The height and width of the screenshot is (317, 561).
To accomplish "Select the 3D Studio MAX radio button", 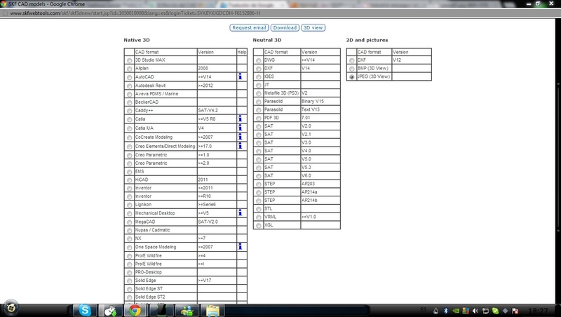I will [130, 60].
